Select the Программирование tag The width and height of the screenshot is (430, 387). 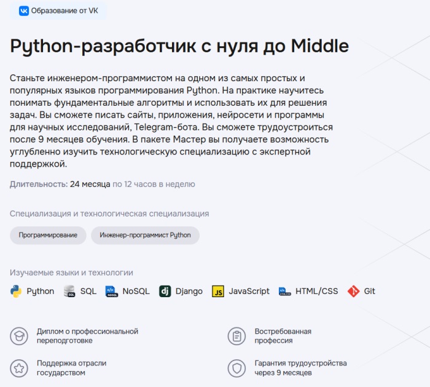[48, 236]
